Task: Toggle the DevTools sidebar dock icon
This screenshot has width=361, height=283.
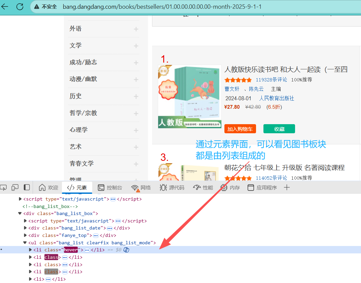Action: click(x=27, y=187)
